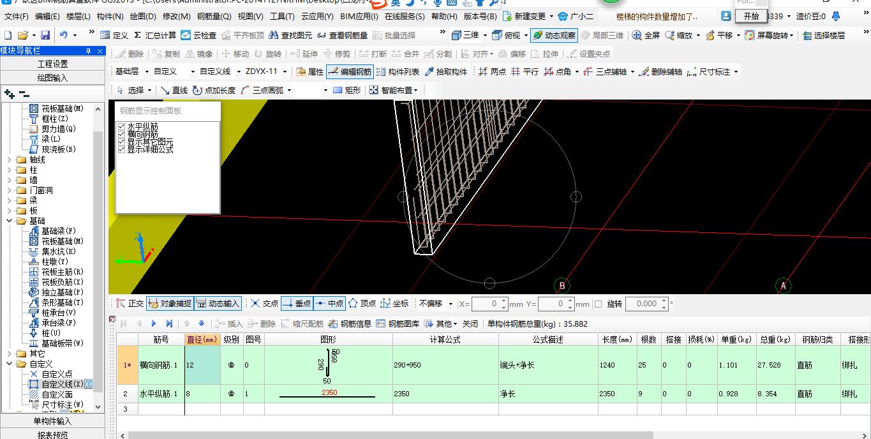Screen dimensions: 871x439
Task: Go to the next rebar record arrow
Action: [x=154, y=324]
